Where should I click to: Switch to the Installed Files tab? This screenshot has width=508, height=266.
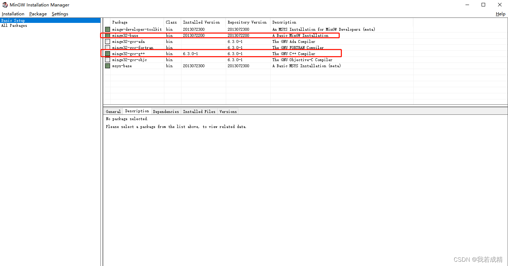click(x=199, y=112)
